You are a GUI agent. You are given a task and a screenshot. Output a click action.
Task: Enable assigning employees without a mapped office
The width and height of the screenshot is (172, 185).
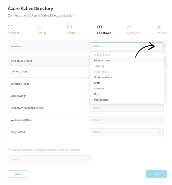click(9, 150)
